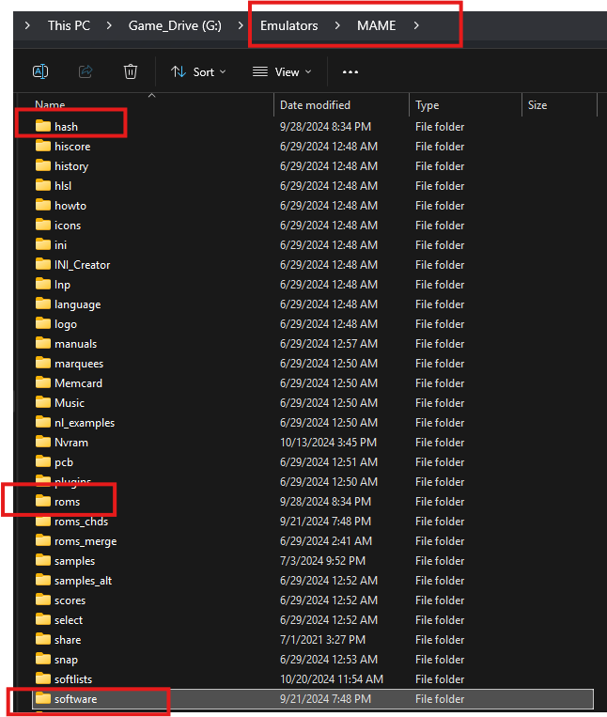Expand the chevron after This PC

[109, 25]
